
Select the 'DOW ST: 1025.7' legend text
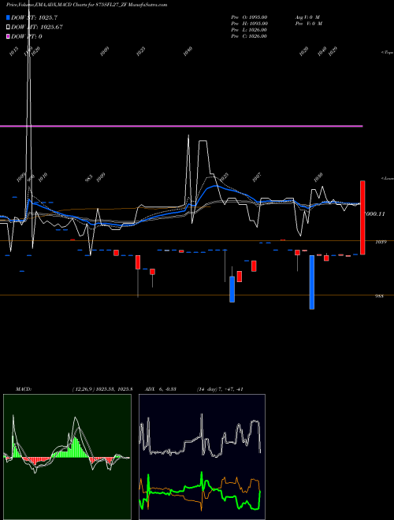[34, 17]
